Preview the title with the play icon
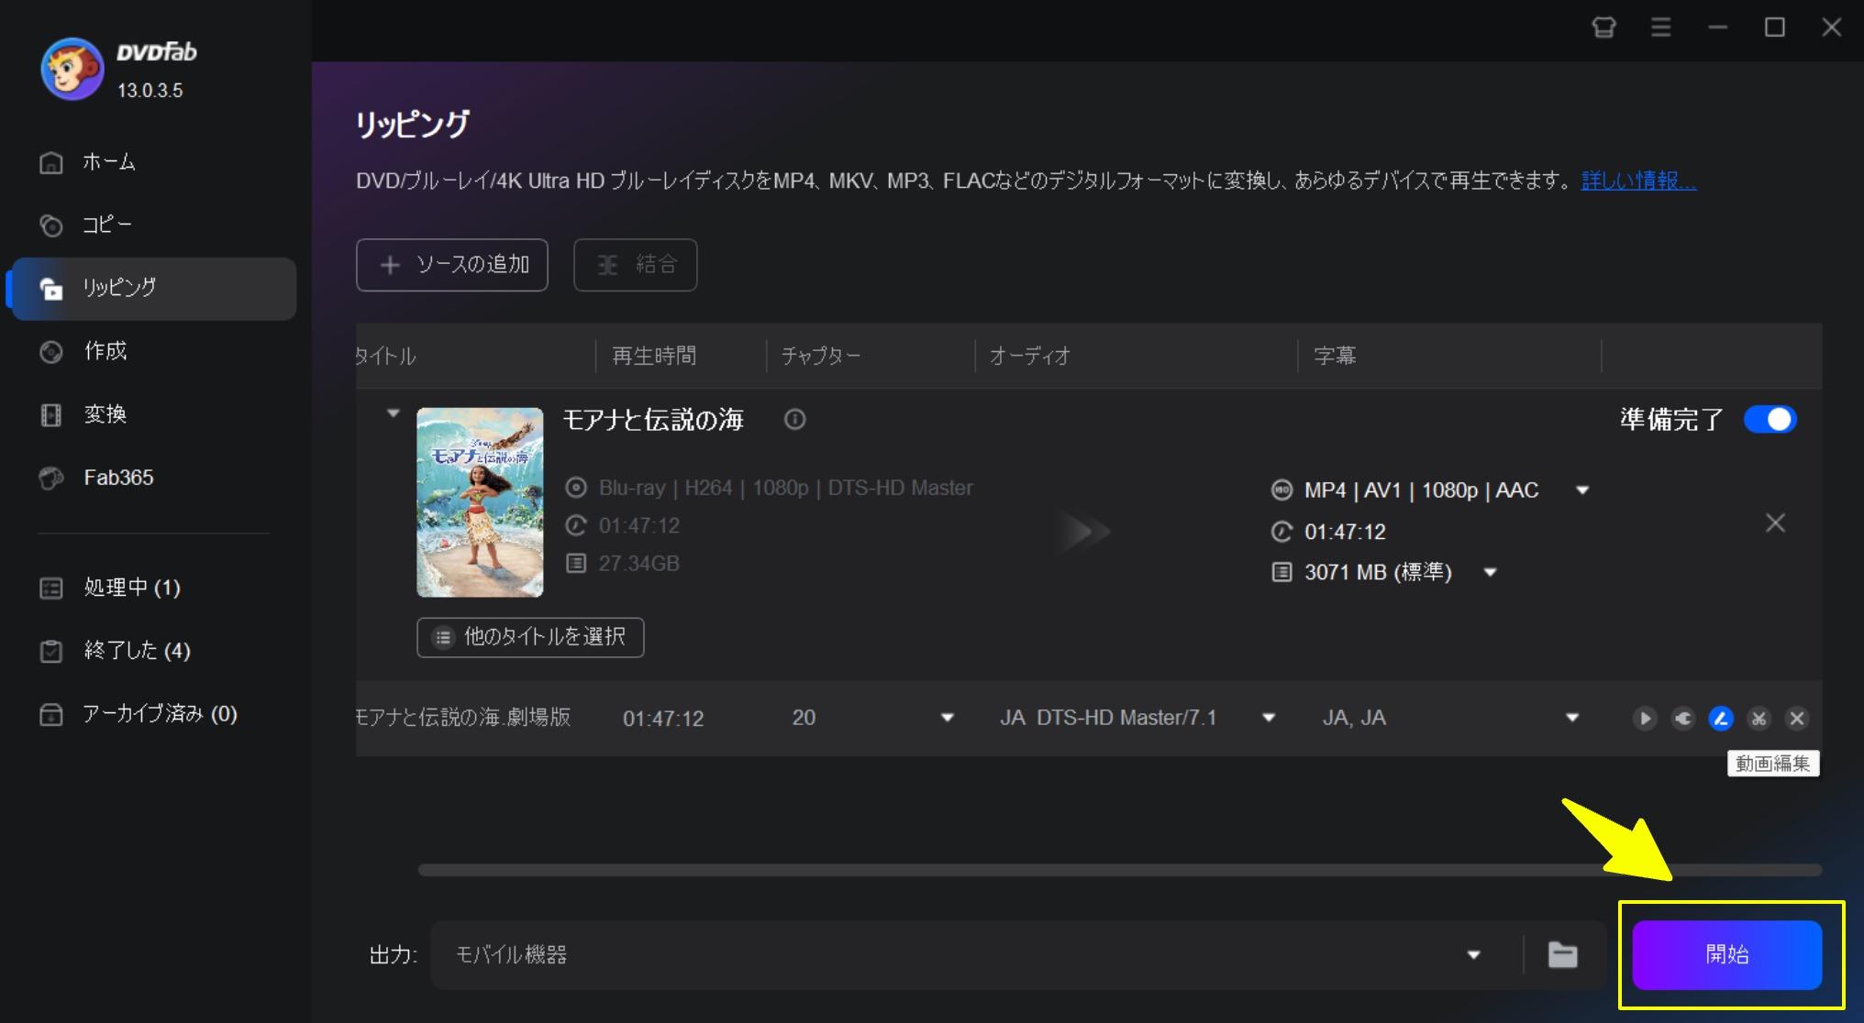 tap(1645, 719)
